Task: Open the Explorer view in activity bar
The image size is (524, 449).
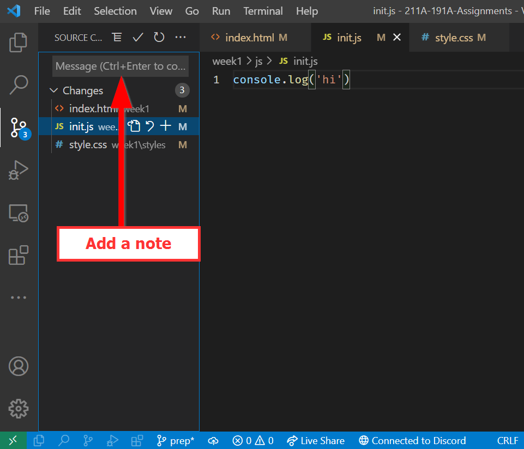Action: [x=19, y=43]
